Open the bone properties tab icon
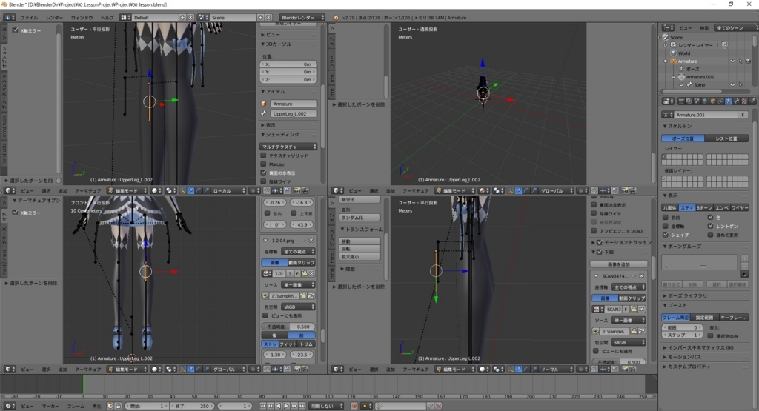The width and height of the screenshot is (759, 411). 736,101
